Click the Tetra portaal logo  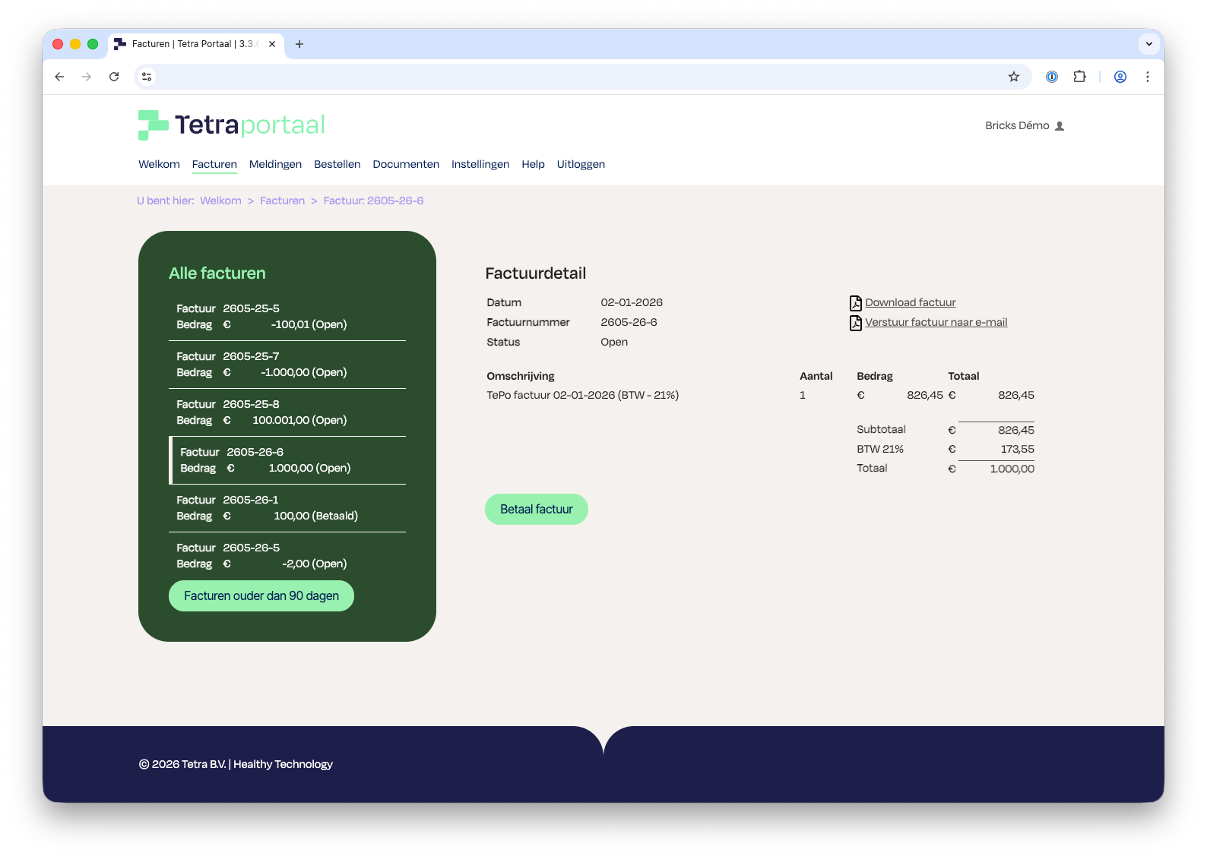[231, 125]
